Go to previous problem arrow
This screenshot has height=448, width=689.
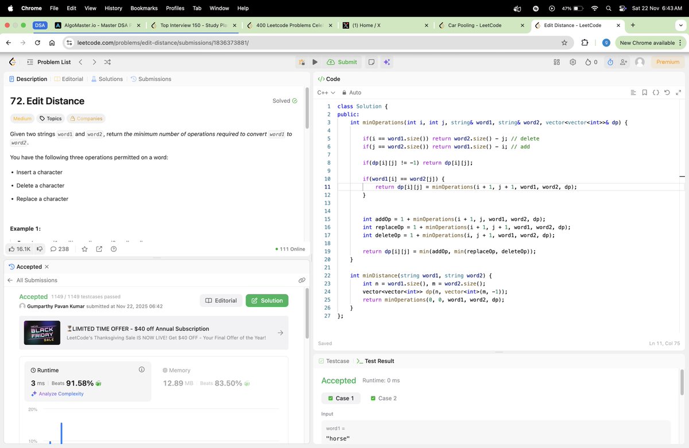(x=80, y=62)
